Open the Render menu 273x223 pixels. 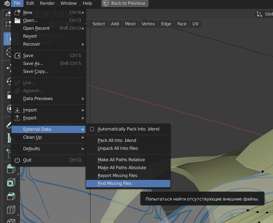click(47, 3)
